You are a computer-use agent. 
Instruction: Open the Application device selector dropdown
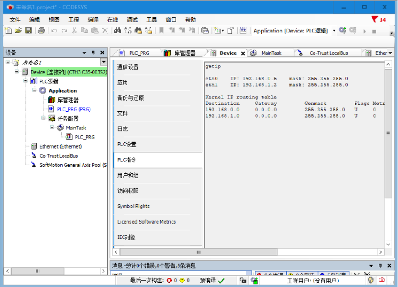(334, 31)
